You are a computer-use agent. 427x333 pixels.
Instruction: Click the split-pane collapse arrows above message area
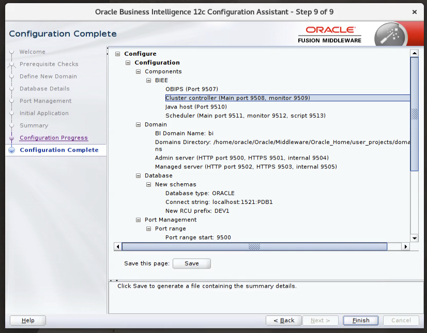pos(114,280)
